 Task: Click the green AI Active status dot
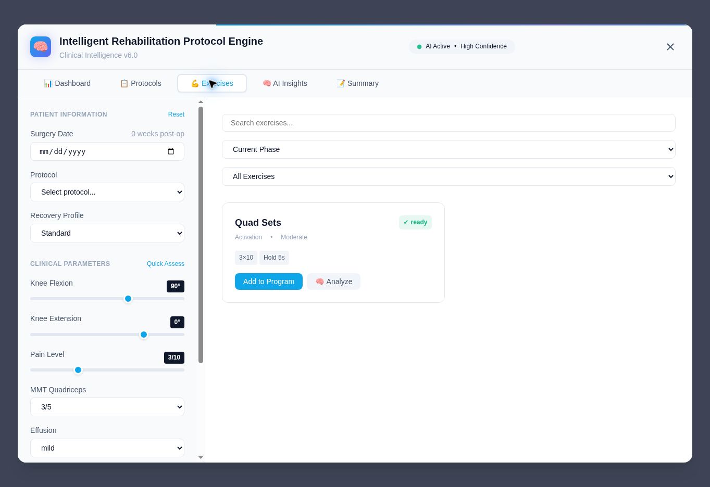pos(419,47)
